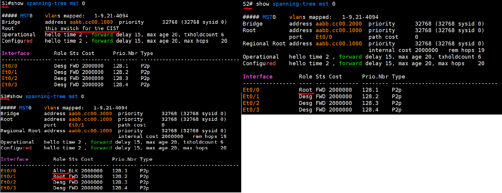Click the S1# prompt at top left
Image resolution: width=502 pixels, height=193 pixels.
click(x=6, y=3)
